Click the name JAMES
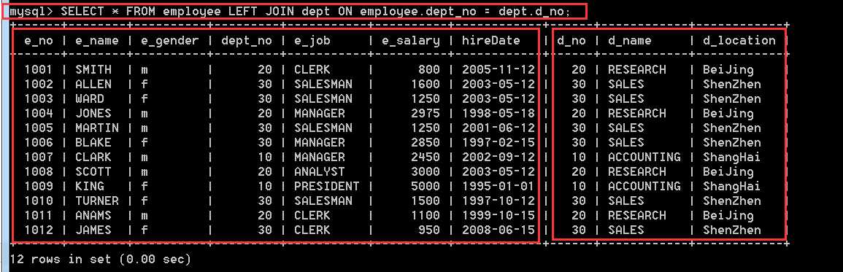The image size is (843, 272). pyautogui.click(x=93, y=230)
